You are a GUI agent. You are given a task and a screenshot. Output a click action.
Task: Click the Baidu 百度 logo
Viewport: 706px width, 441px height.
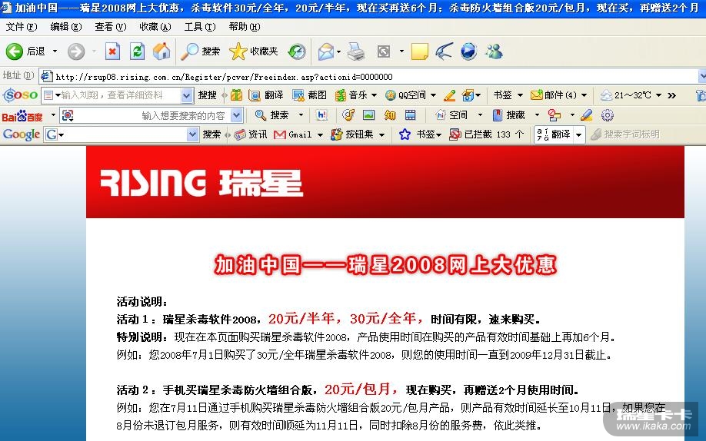tap(22, 116)
